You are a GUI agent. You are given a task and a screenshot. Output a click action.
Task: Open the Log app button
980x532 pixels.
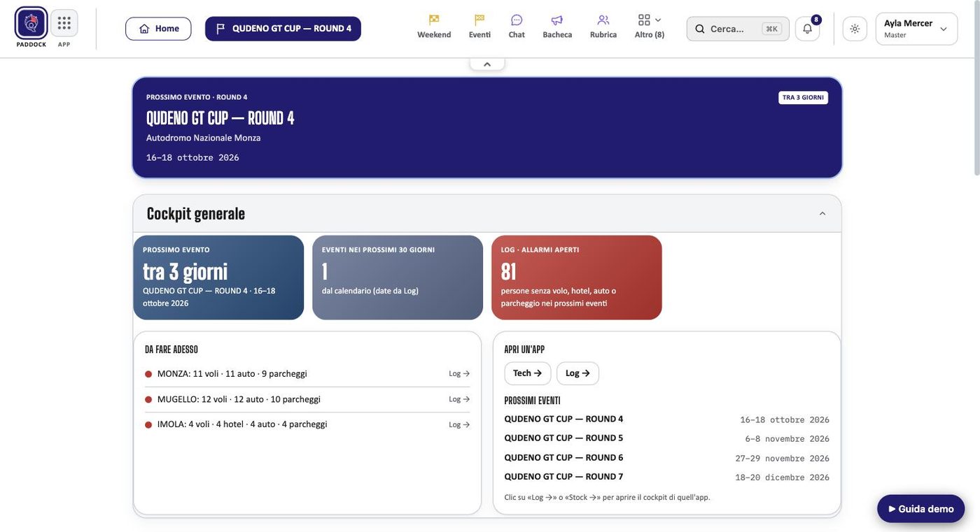coord(577,373)
